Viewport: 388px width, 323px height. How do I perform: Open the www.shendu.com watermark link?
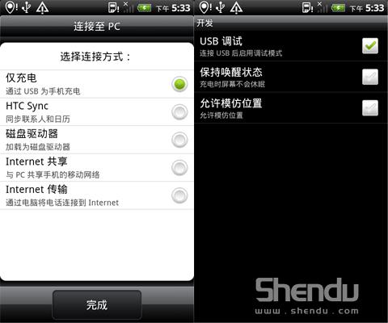[307, 311]
